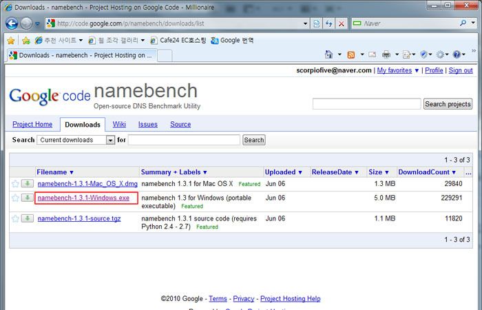The width and height of the screenshot is (482, 310).
Task: Switch to Project Home tab
Action: (x=32, y=124)
